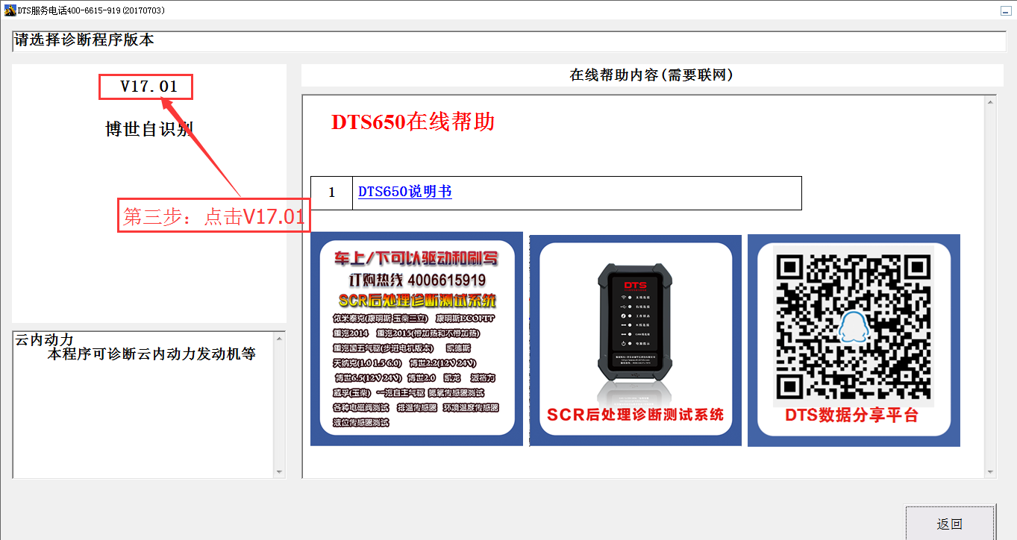Minimize the DTS window
Viewport: 1017px width, 540px height.
pos(1005,10)
